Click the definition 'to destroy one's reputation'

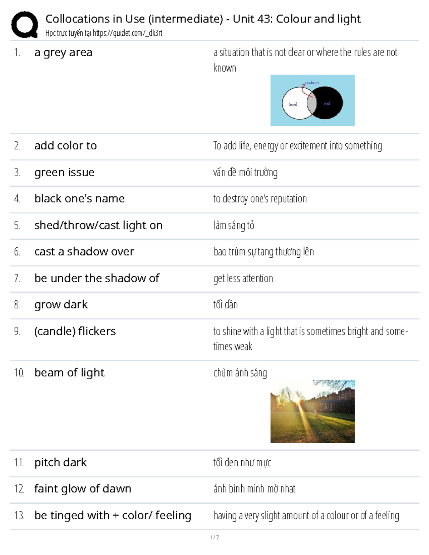260,199
